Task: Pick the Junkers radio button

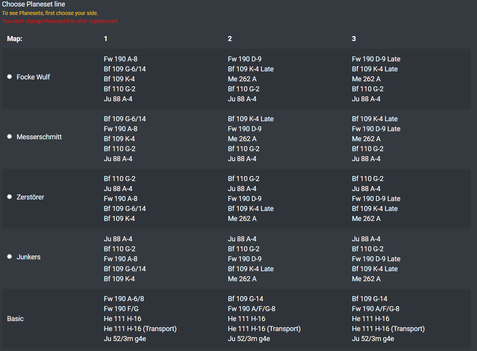Action: (10, 257)
